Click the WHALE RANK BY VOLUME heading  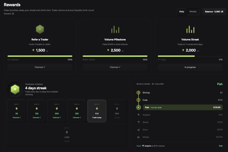click(150, 84)
